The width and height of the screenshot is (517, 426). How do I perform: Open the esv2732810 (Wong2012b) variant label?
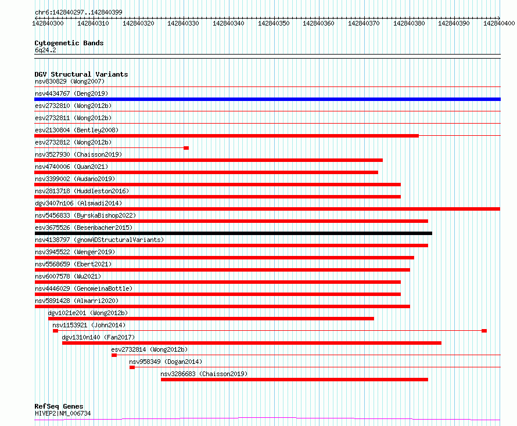click(73, 106)
